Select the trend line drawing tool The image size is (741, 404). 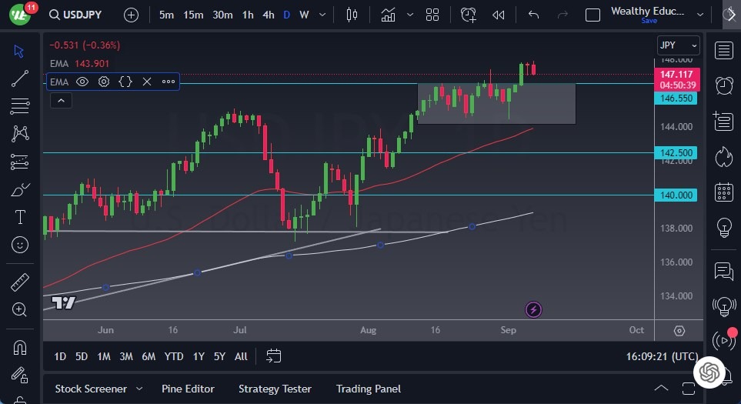(x=20, y=78)
